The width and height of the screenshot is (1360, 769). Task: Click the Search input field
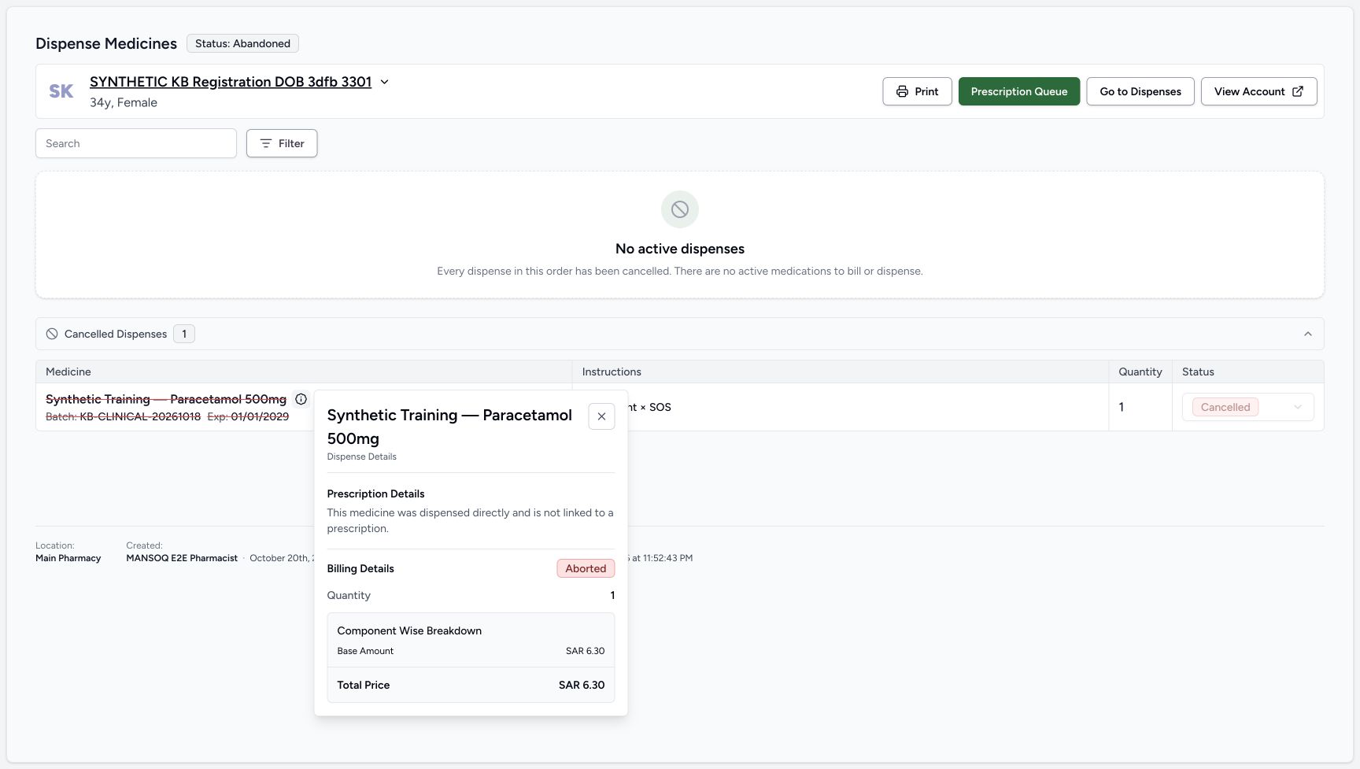tap(136, 143)
